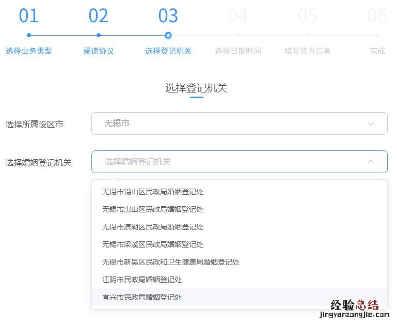Go to step 01 选择业务类型
The height and width of the screenshot is (324, 397).
click(29, 51)
